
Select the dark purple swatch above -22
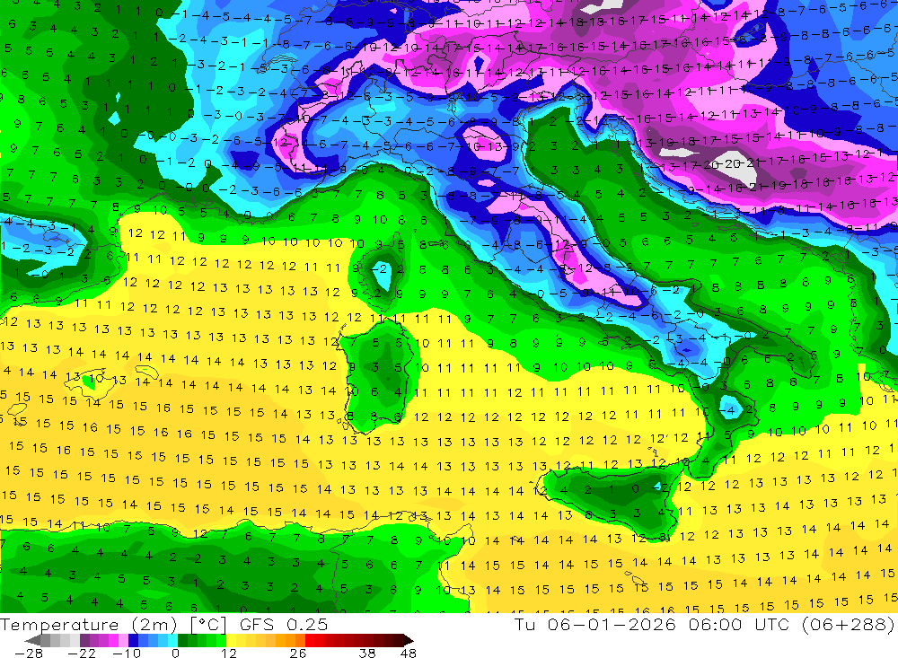pos(84,640)
